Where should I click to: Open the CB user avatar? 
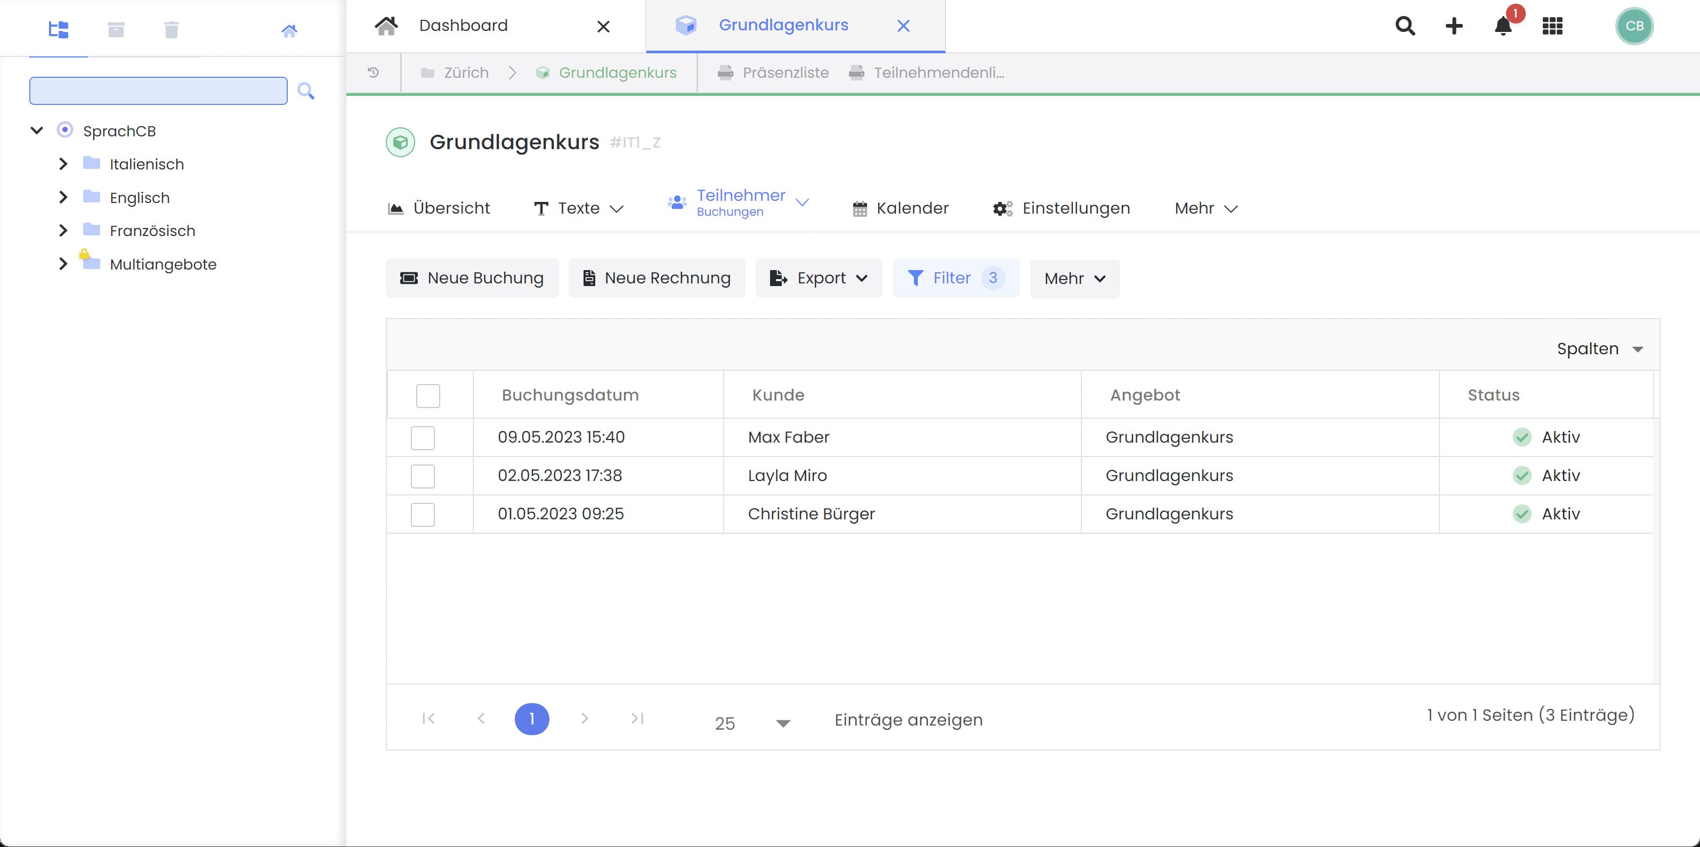(x=1634, y=27)
